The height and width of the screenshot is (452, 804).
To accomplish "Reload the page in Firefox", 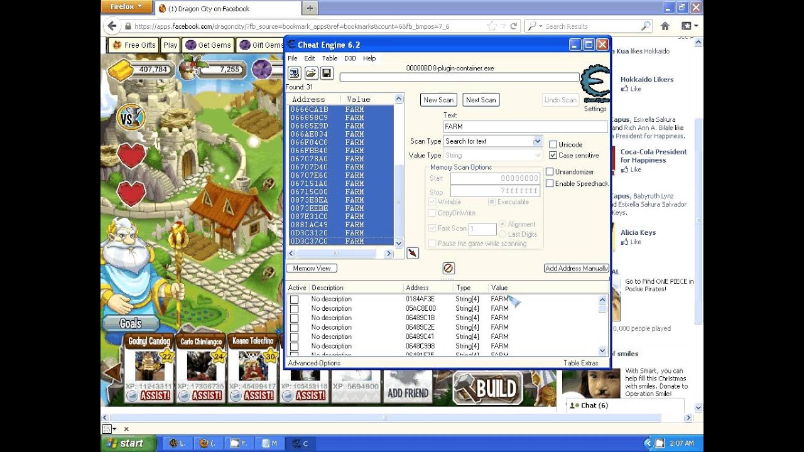I will pyautogui.click(x=513, y=26).
